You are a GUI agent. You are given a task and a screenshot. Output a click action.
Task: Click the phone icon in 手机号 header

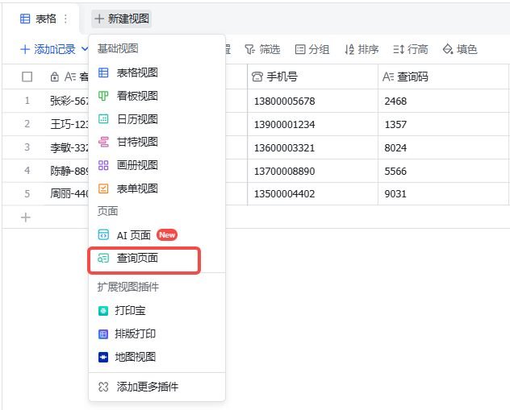click(x=257, y=77)
